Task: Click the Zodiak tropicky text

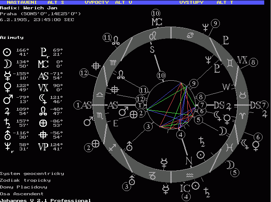Action: pos(25,180)
